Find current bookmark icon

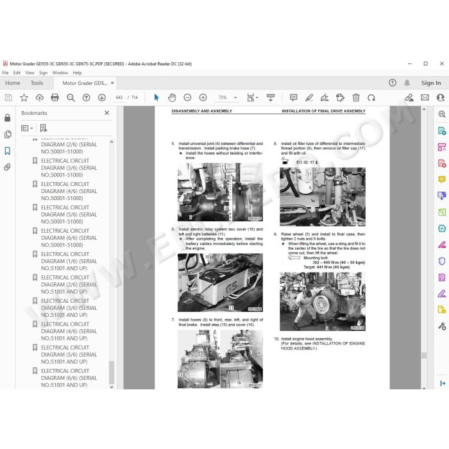point(44,128)
